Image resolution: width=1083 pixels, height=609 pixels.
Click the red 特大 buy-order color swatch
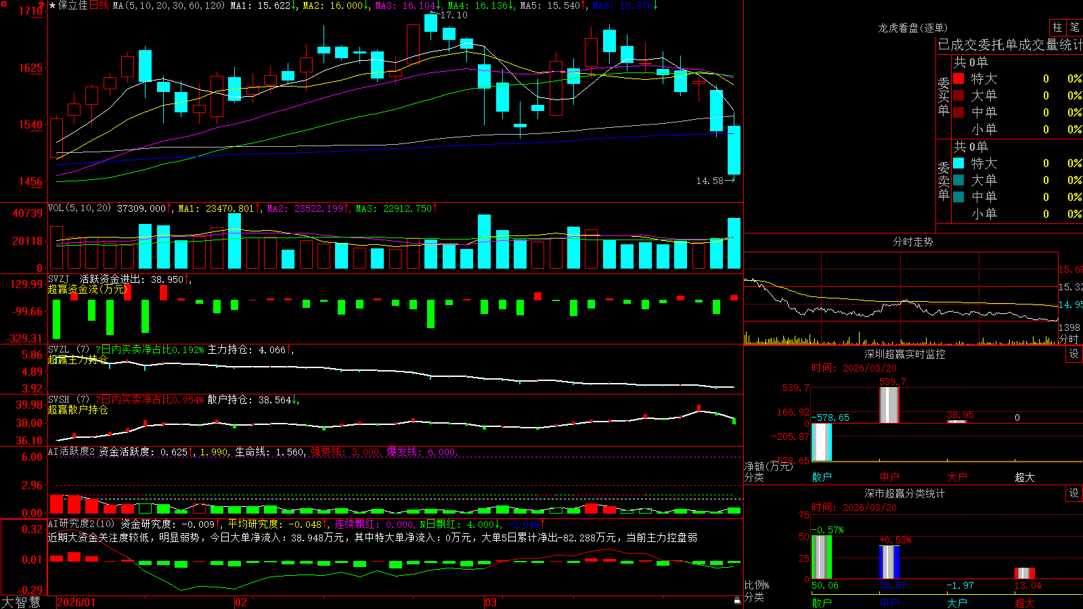[958, 78]
